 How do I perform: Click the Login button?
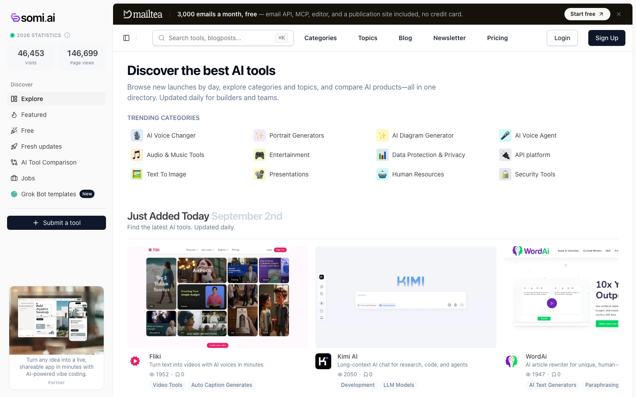[x=562, y=38]
